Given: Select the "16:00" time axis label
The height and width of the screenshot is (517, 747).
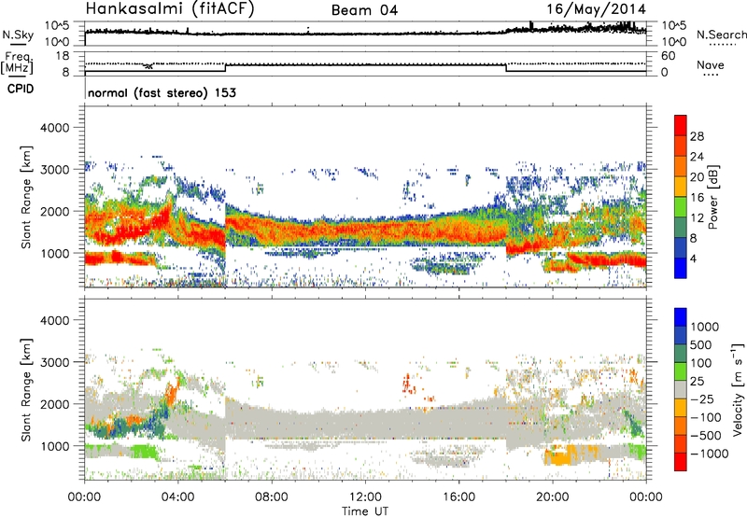Looking at the screenshot, I should pyautogui.click(x=458, y=497).
